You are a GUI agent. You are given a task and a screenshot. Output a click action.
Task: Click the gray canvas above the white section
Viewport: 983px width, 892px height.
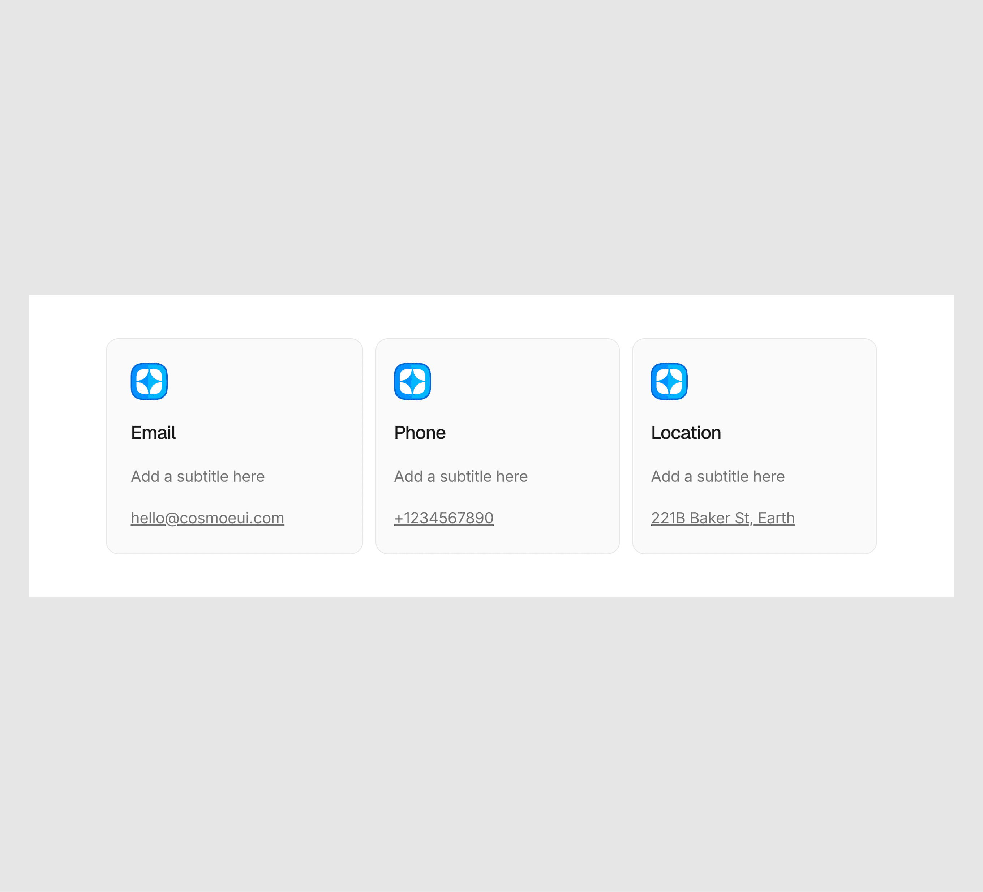pos(491,146)
